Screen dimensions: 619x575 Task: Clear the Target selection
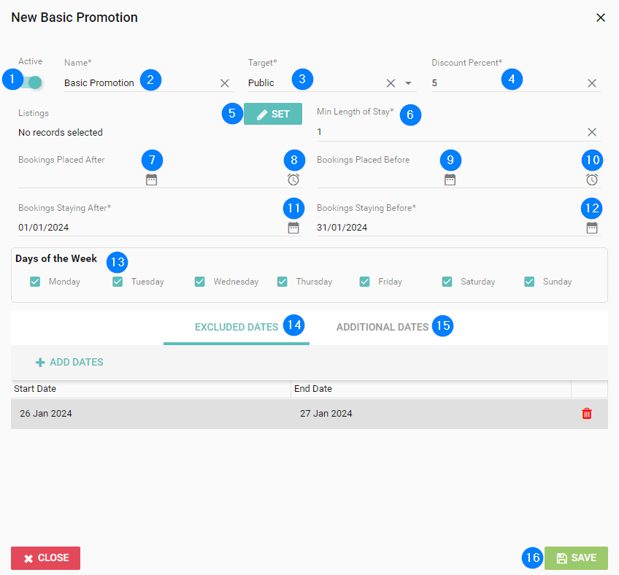(x=391, y=83)
